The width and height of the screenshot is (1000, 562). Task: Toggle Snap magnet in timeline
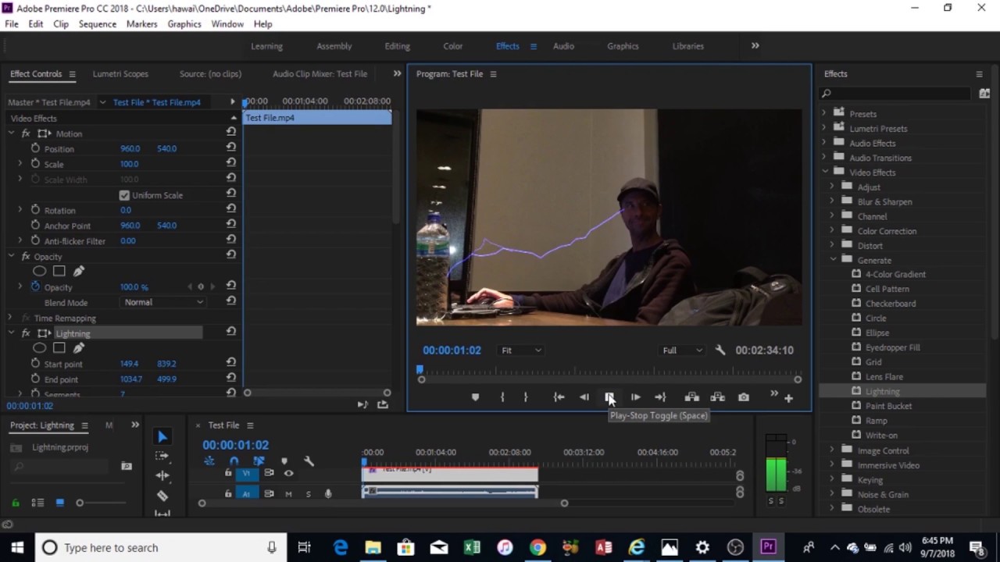point(234,461)
